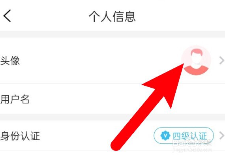The image size is (225, 158).
Task: Click the 个人信息 page title
Action: [112, 17]
